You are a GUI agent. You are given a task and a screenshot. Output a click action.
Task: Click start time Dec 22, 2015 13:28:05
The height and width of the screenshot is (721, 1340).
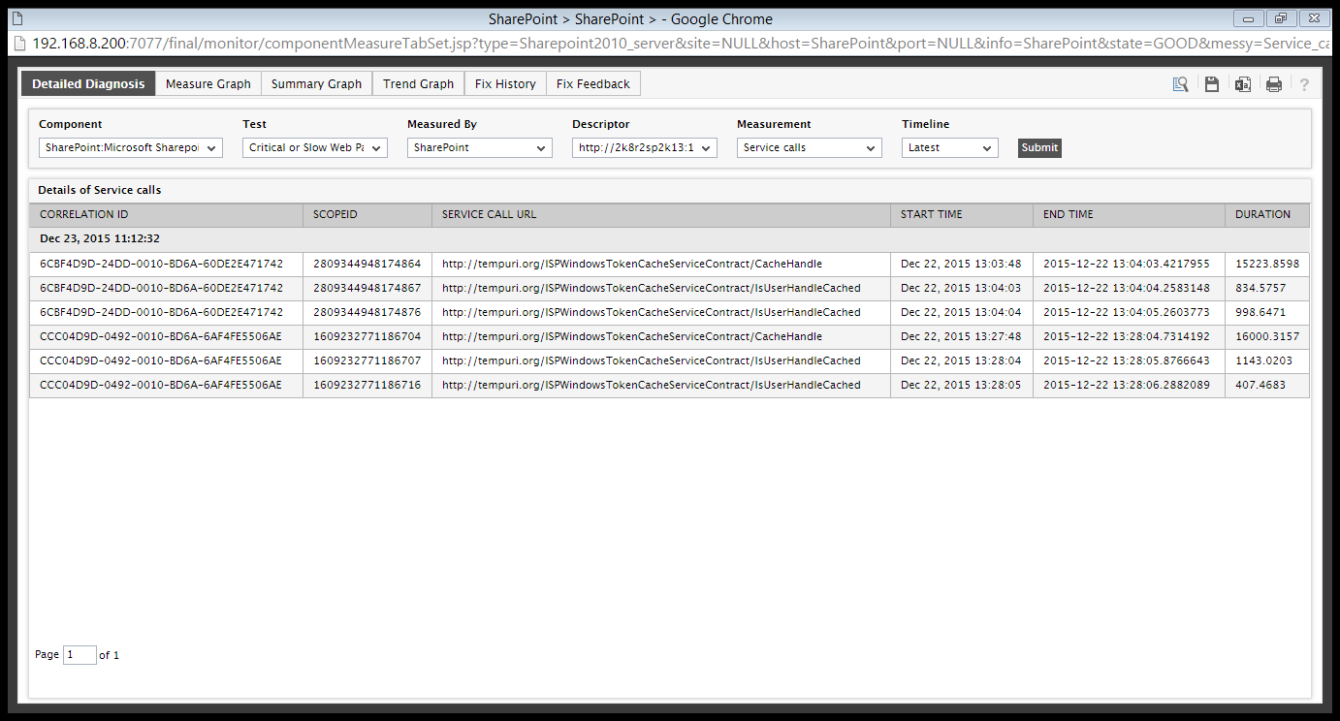pyautogui.click(x=961, y=385)
